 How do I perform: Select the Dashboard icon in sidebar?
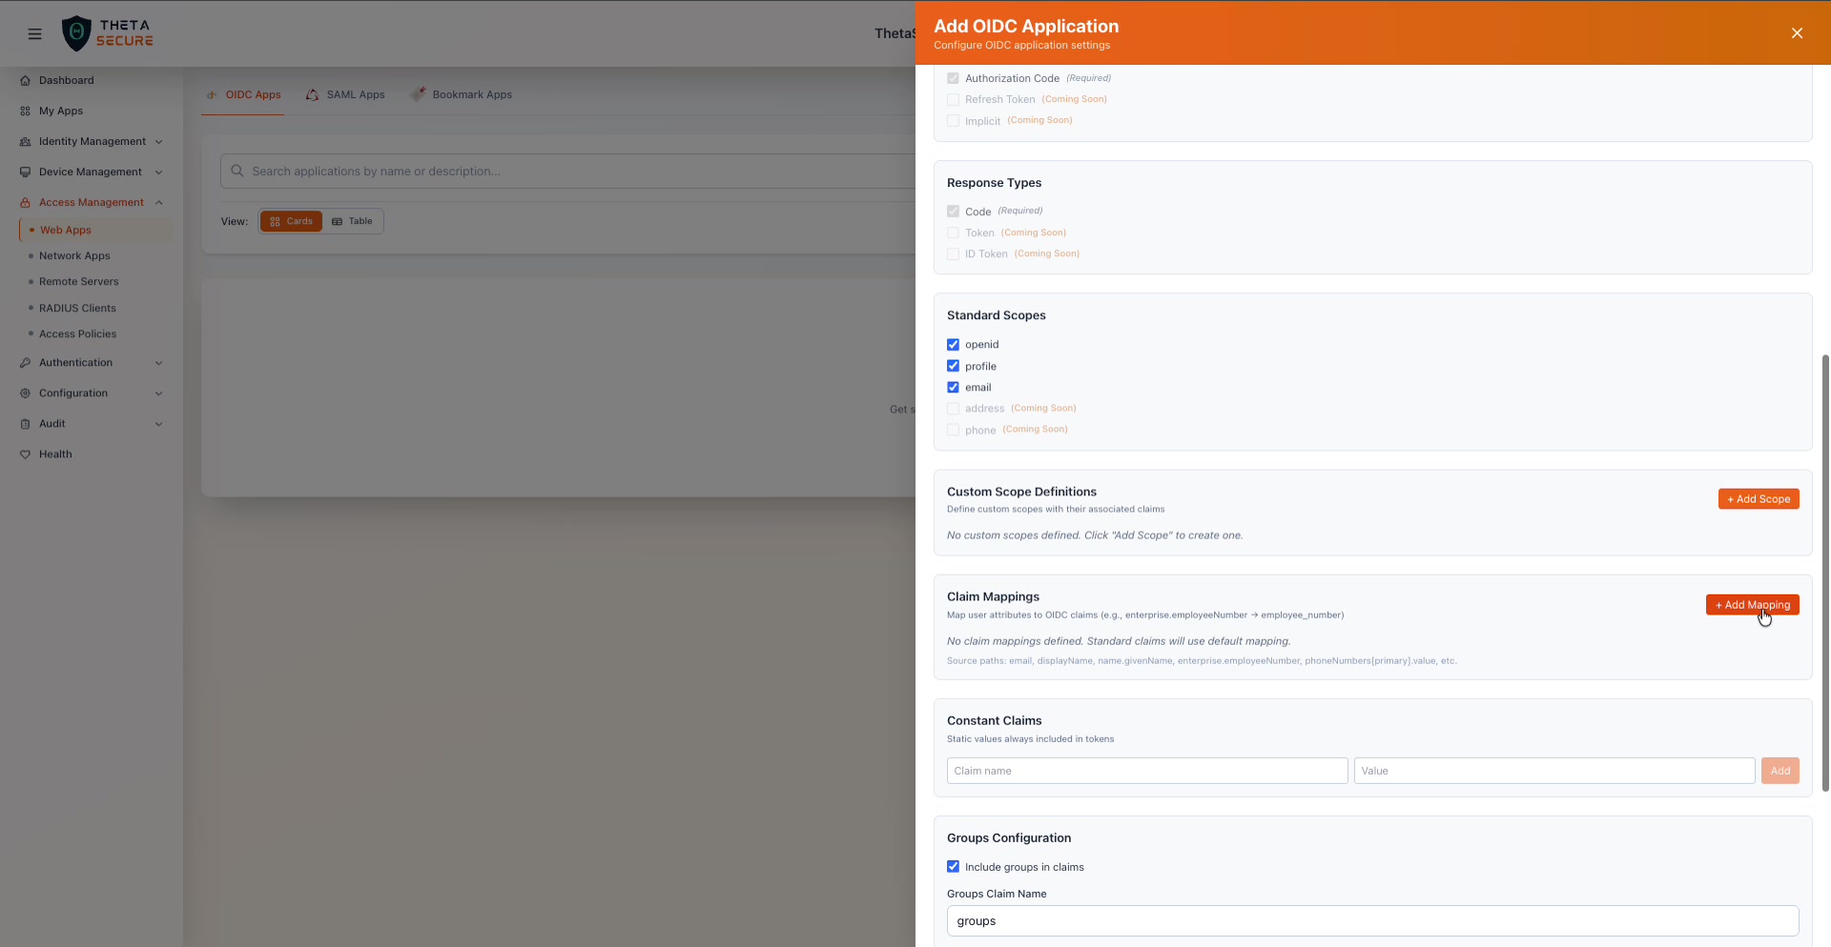(x=26, y=80)
